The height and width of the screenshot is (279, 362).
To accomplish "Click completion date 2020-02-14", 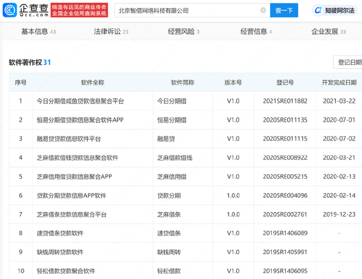I will click(x=339, y=196).
